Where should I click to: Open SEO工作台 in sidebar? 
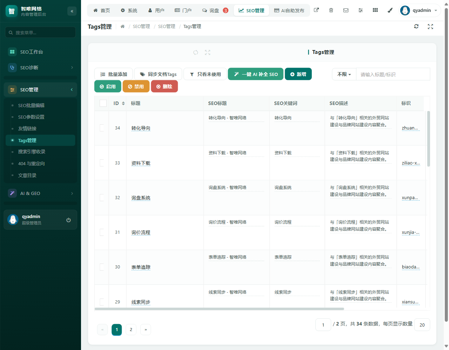pos(40,52)
